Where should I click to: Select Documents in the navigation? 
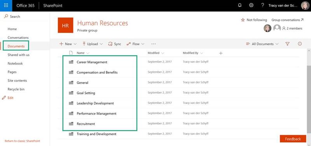click(16, 46)
